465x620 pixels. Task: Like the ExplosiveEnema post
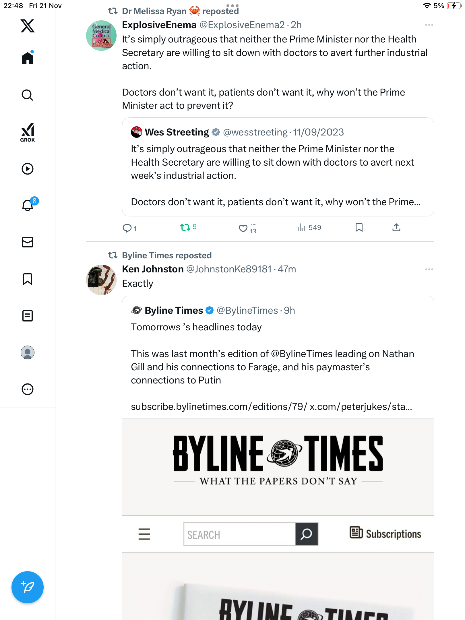(x=243, y=228)
